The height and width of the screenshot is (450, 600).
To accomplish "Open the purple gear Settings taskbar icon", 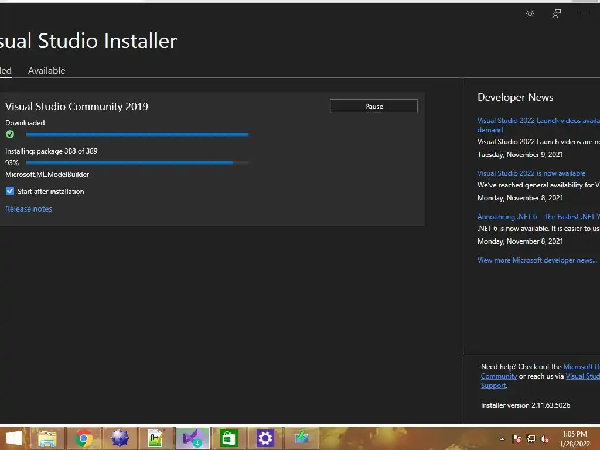I will (x=265, y=438).
